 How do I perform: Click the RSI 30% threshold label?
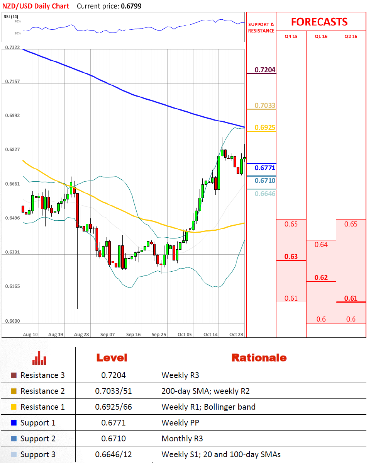tap(18, 33)
